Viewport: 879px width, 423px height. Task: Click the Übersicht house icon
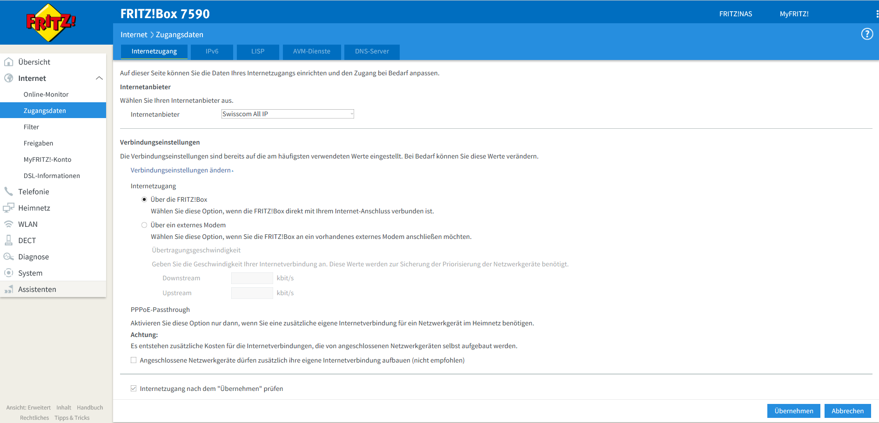click(x=8, y=62)
